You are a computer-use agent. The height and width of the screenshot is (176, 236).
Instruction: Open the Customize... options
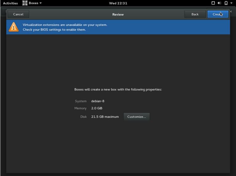click(136, 117)
